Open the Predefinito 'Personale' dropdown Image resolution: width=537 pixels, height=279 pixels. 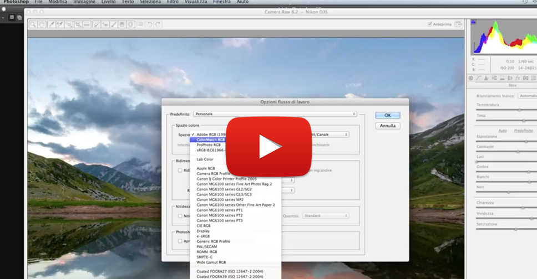tap(275, 114)
